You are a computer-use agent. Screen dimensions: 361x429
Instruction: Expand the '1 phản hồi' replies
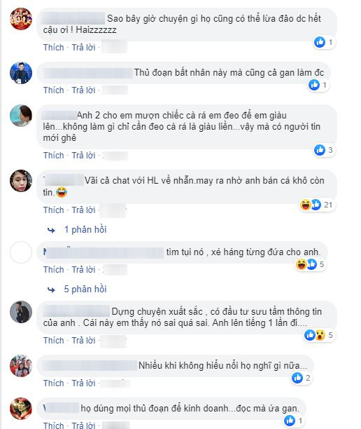[85, 229]
